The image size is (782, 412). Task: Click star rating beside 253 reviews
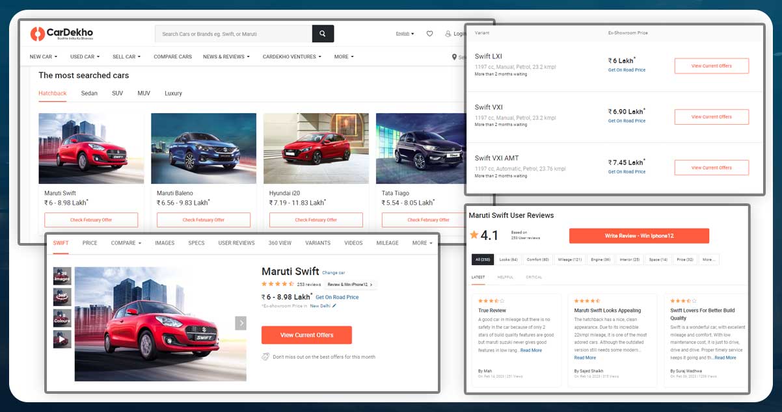pos(278,284)
